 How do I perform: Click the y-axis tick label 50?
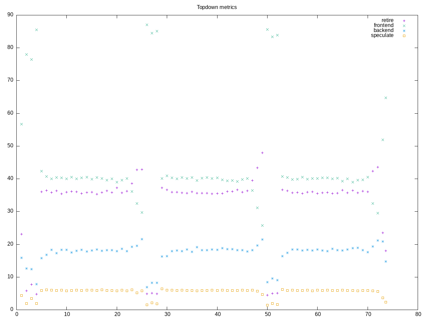10,146
